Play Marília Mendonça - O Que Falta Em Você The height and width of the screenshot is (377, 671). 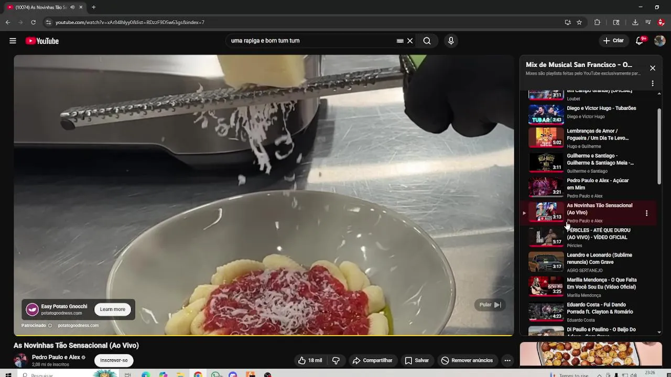[x=588, y=287]
